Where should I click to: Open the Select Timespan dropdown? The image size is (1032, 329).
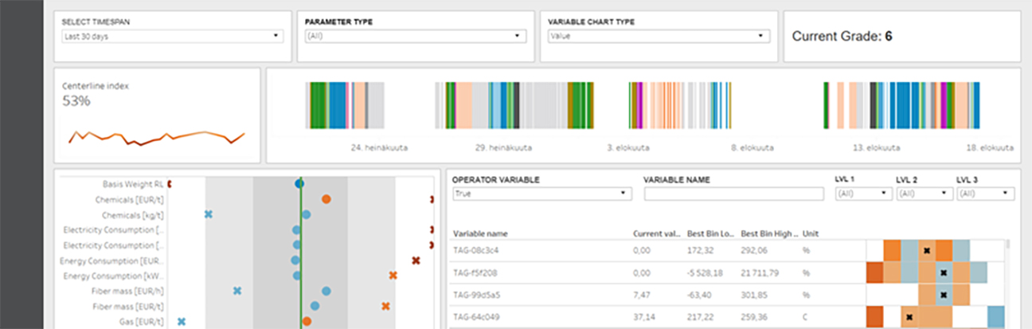(171, 36)
